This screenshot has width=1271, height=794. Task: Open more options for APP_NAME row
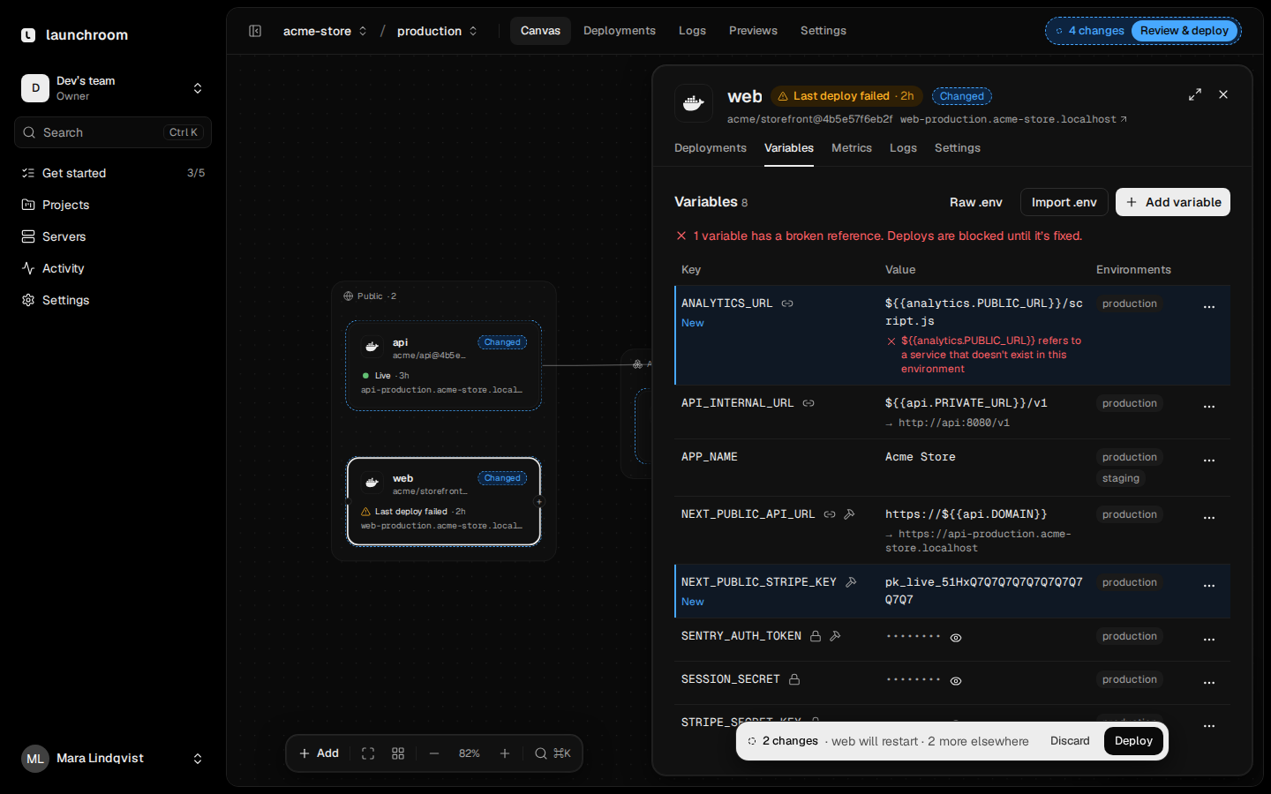point(1209,460)
